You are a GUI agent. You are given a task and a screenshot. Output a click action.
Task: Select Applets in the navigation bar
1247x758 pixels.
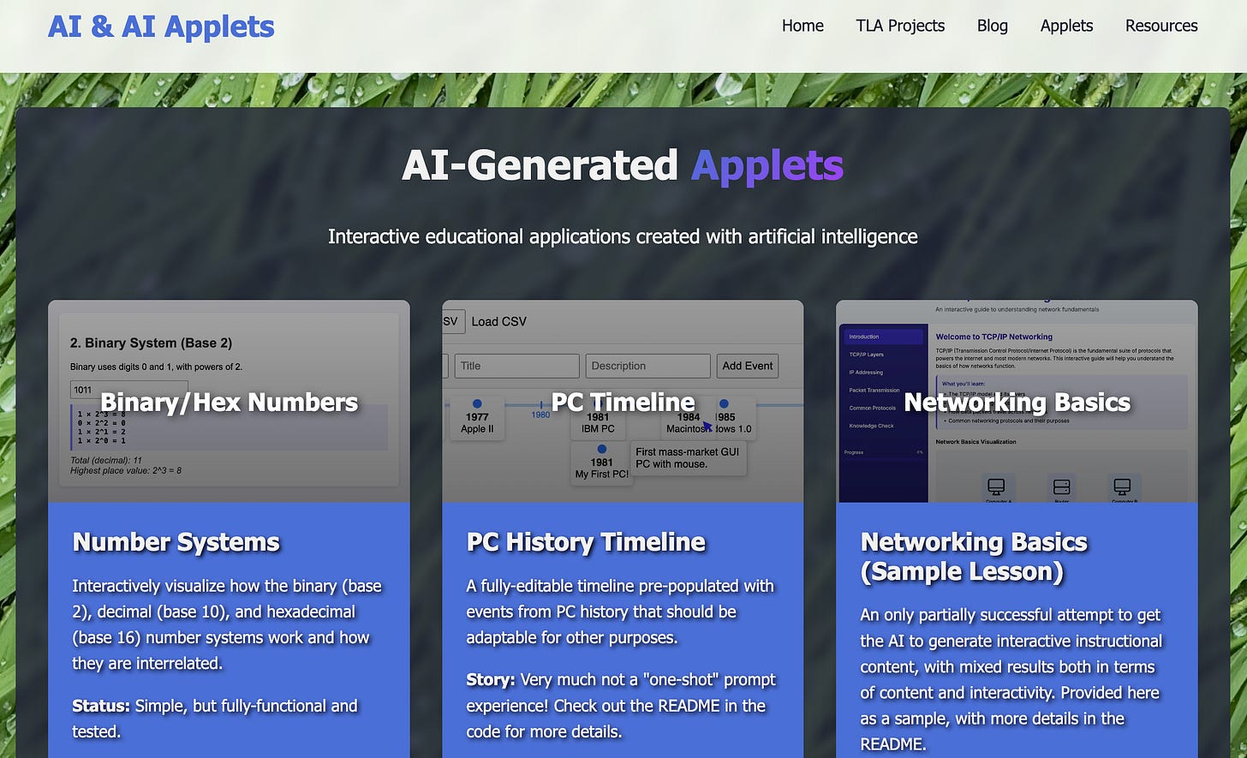click(x=1066, y=26)
